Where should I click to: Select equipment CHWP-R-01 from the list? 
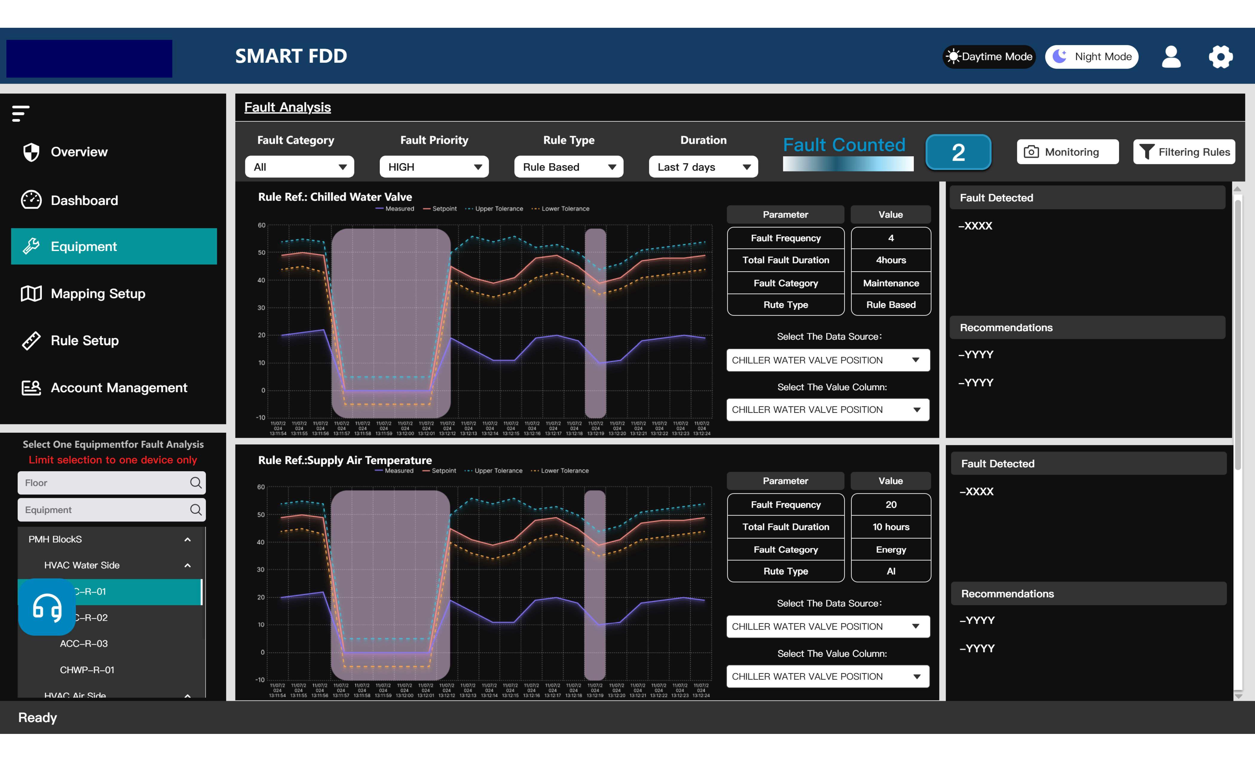87,670
